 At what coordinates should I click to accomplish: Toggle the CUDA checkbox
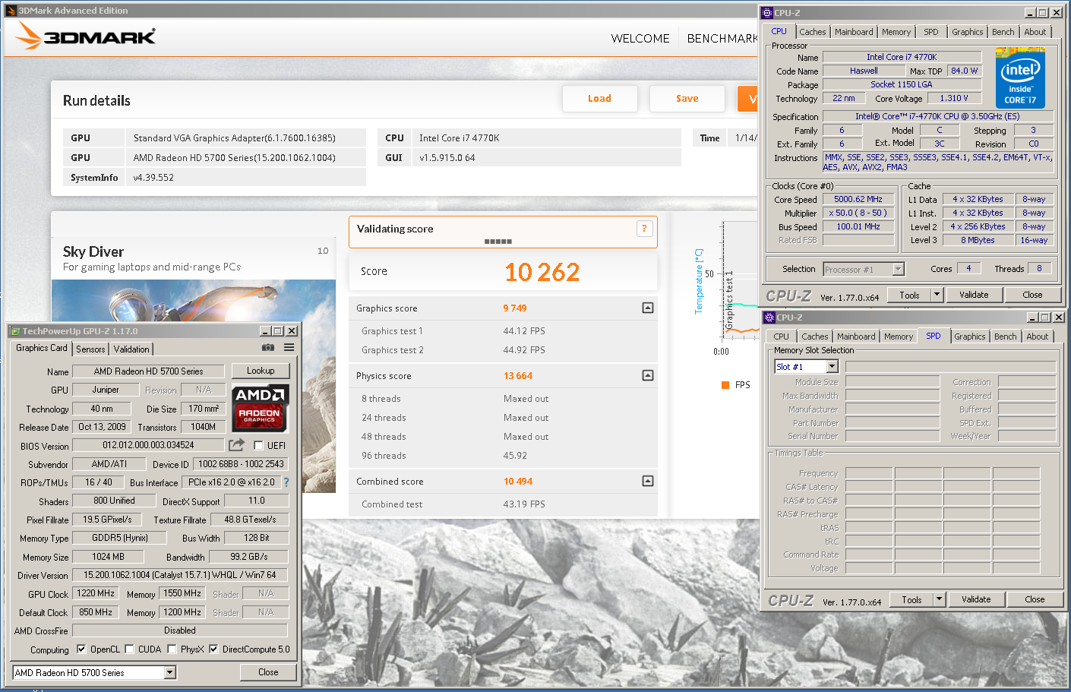129,649
